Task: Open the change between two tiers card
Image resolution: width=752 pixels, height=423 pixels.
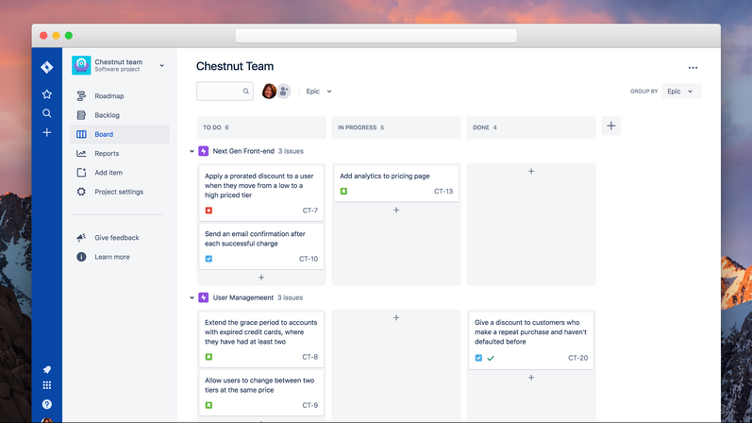Action: coord(261,392)
